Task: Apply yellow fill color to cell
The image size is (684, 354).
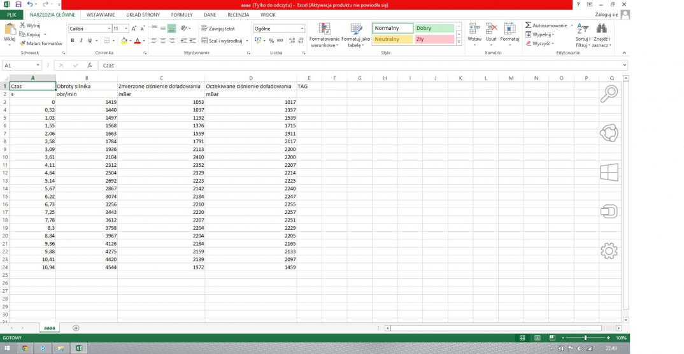Action: click(124, 41)
